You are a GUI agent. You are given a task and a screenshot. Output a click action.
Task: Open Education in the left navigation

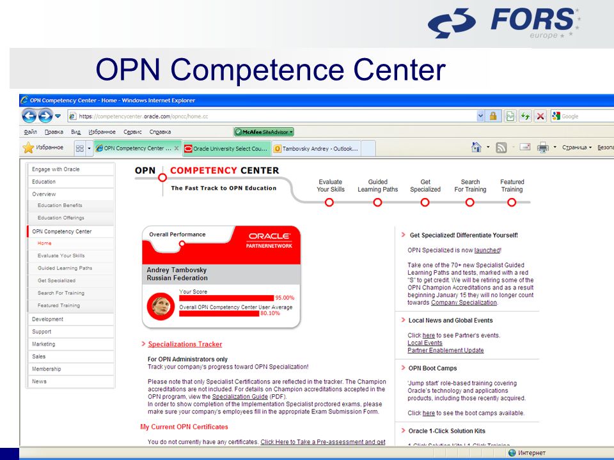[70, 181]
